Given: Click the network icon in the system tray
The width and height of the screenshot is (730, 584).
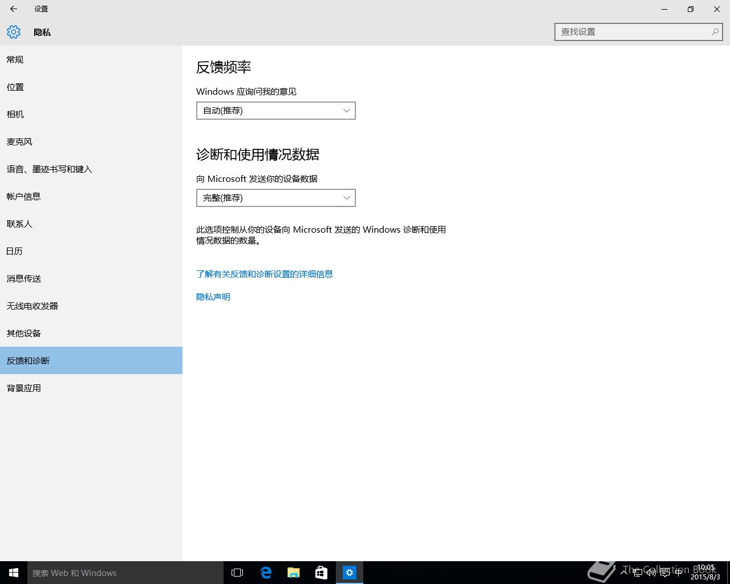Looking at the screenshot, I should pos(638,573).
